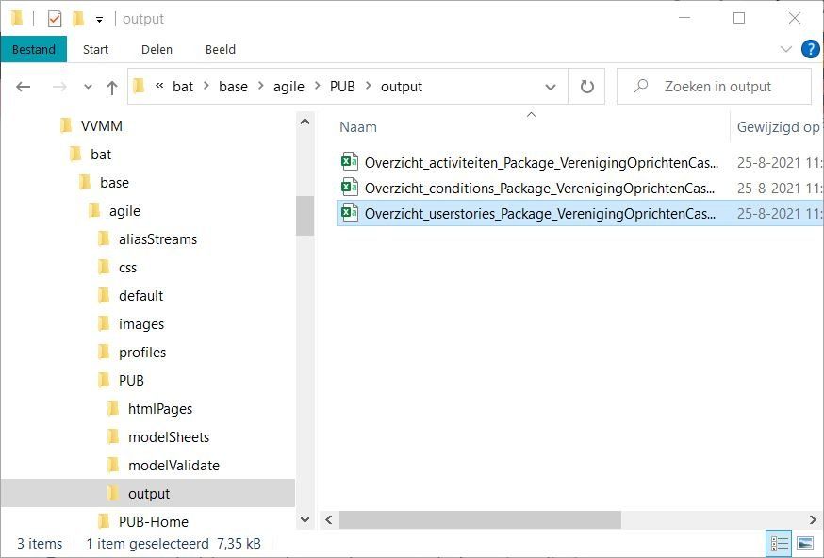This screenshot has height=558, width=824.
Task: Click the Excel icon of Overzicht_conditions file
Action: (x=350, y=186)
